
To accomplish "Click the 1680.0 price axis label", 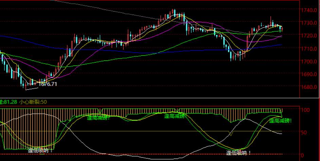I will (310, 87).
